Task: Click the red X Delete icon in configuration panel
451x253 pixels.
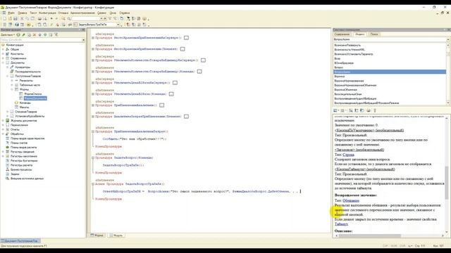Action: pos(35,34)
